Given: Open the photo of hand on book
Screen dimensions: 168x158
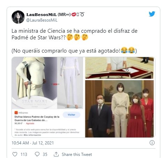Looking at the screenshot, I should coord(119,68).
